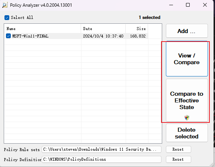The height and width of the screenshot is (167, 215).
Task: Maximize the Policy Analyzer window
Action: [x=188, y=5]
